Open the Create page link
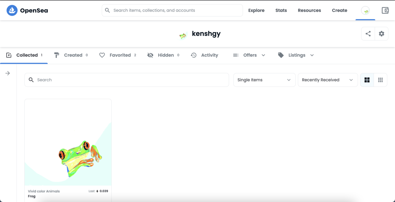 click(339, 11)
